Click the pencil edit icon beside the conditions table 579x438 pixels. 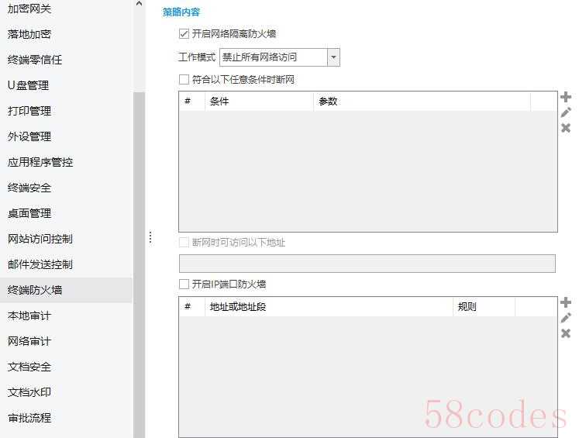tap(566, 112)
